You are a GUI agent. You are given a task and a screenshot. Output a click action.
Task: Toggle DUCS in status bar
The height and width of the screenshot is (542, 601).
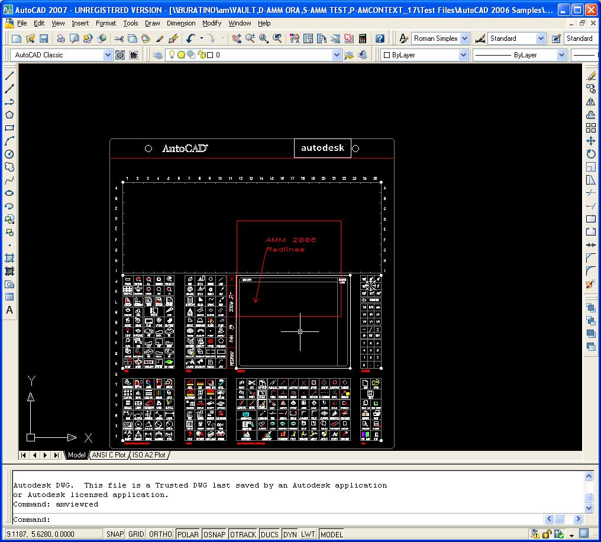pos(270,534)
